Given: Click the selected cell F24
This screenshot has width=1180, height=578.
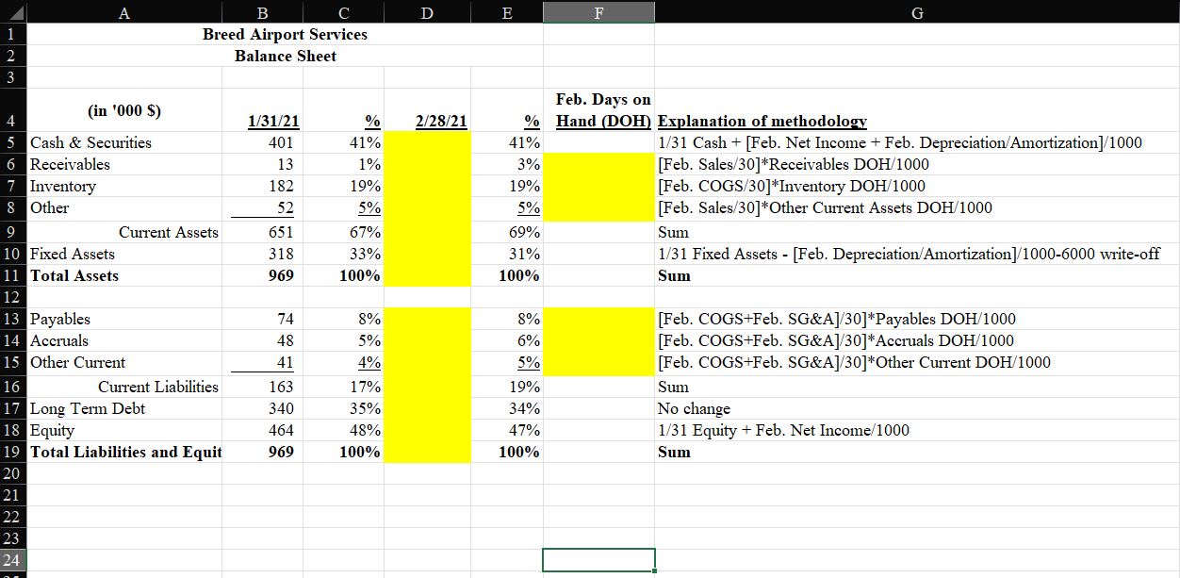Looking at the screenshot, I should click(598, 560).
